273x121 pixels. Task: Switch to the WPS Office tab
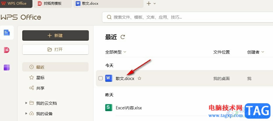16,4
